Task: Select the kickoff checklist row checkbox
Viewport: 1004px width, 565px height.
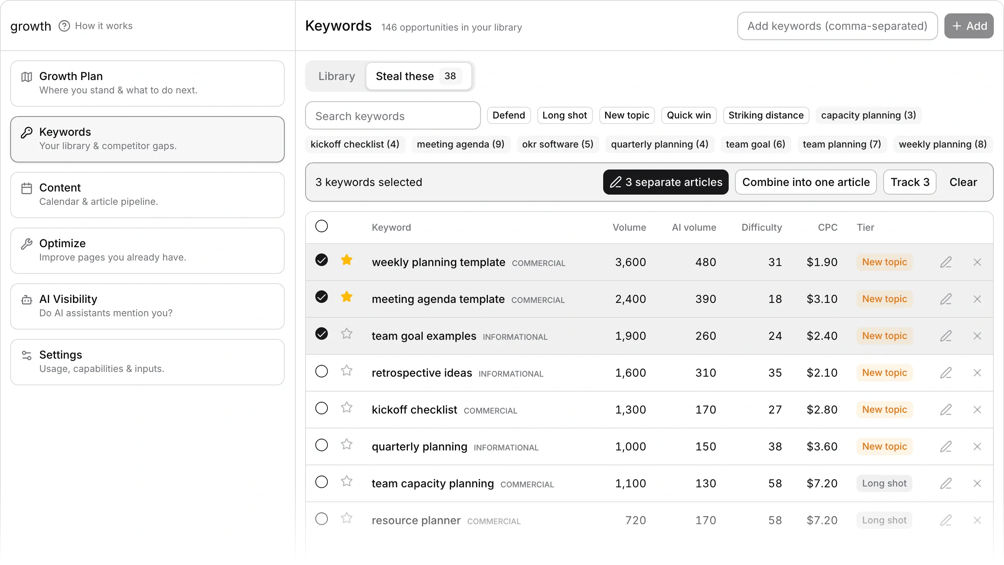Action: coord(322,408)
